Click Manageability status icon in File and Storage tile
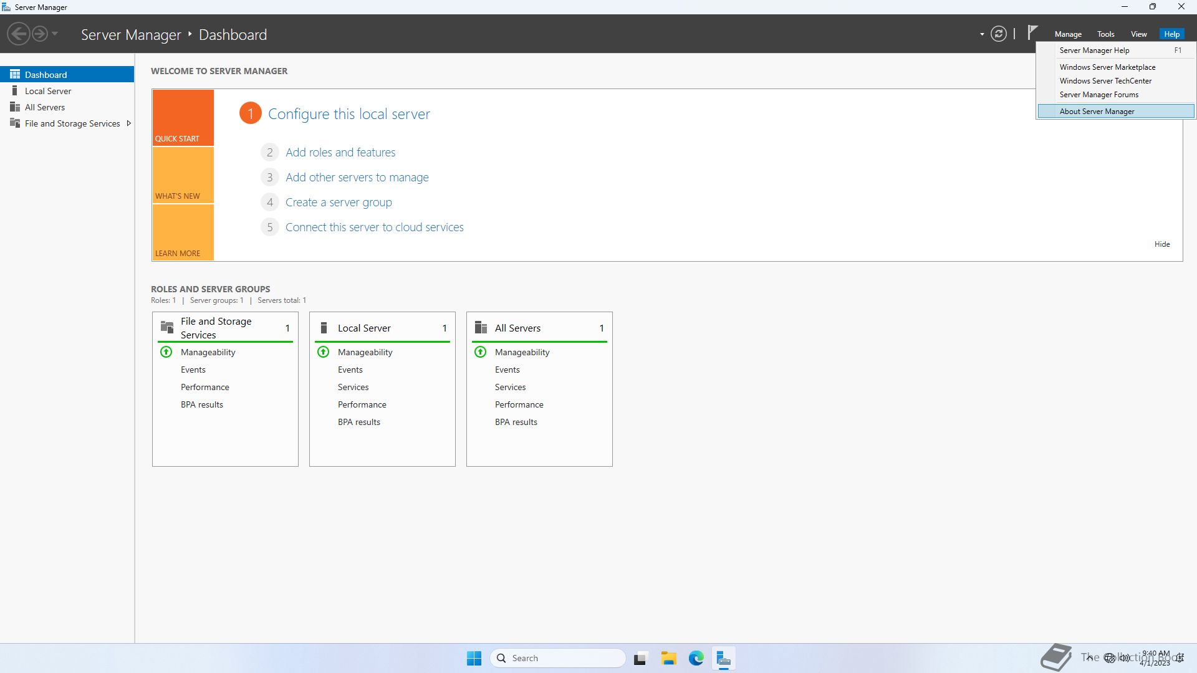Image resolution: width=1197 pixels, height=673 pixels. pyautogui.click(x=166, y=352)
